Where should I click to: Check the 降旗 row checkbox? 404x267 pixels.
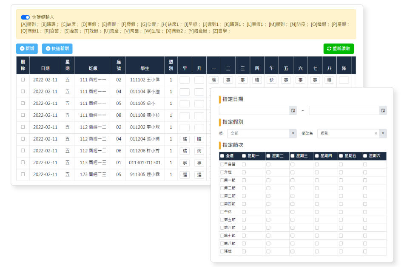pyautogui.click(x=222, y=251)
